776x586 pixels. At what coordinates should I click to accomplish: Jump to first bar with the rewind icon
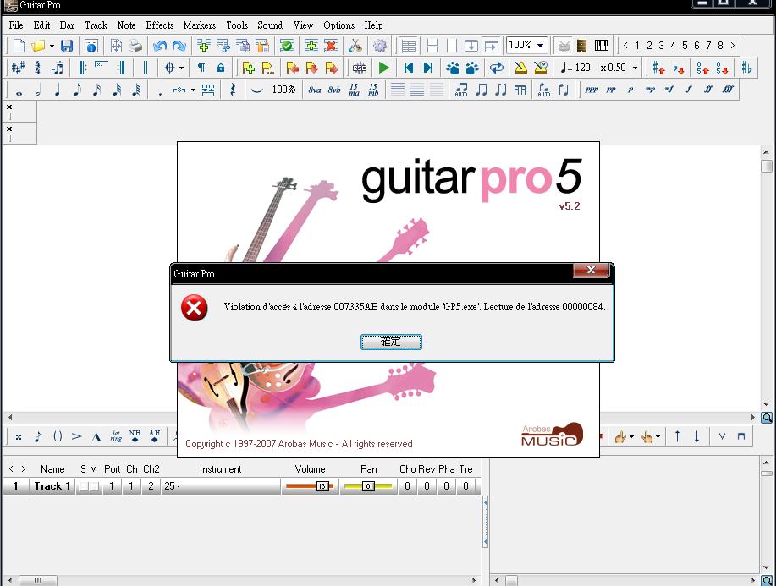[x=408, y=68]
